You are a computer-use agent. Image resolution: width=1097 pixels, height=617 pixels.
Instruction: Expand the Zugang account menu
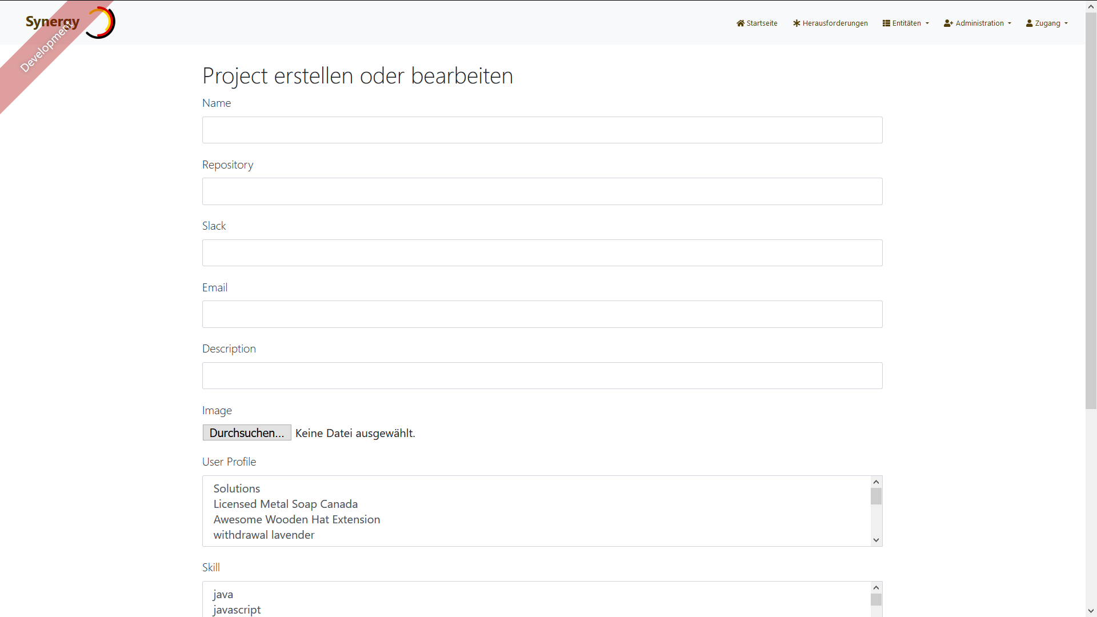coord(1047,23)
